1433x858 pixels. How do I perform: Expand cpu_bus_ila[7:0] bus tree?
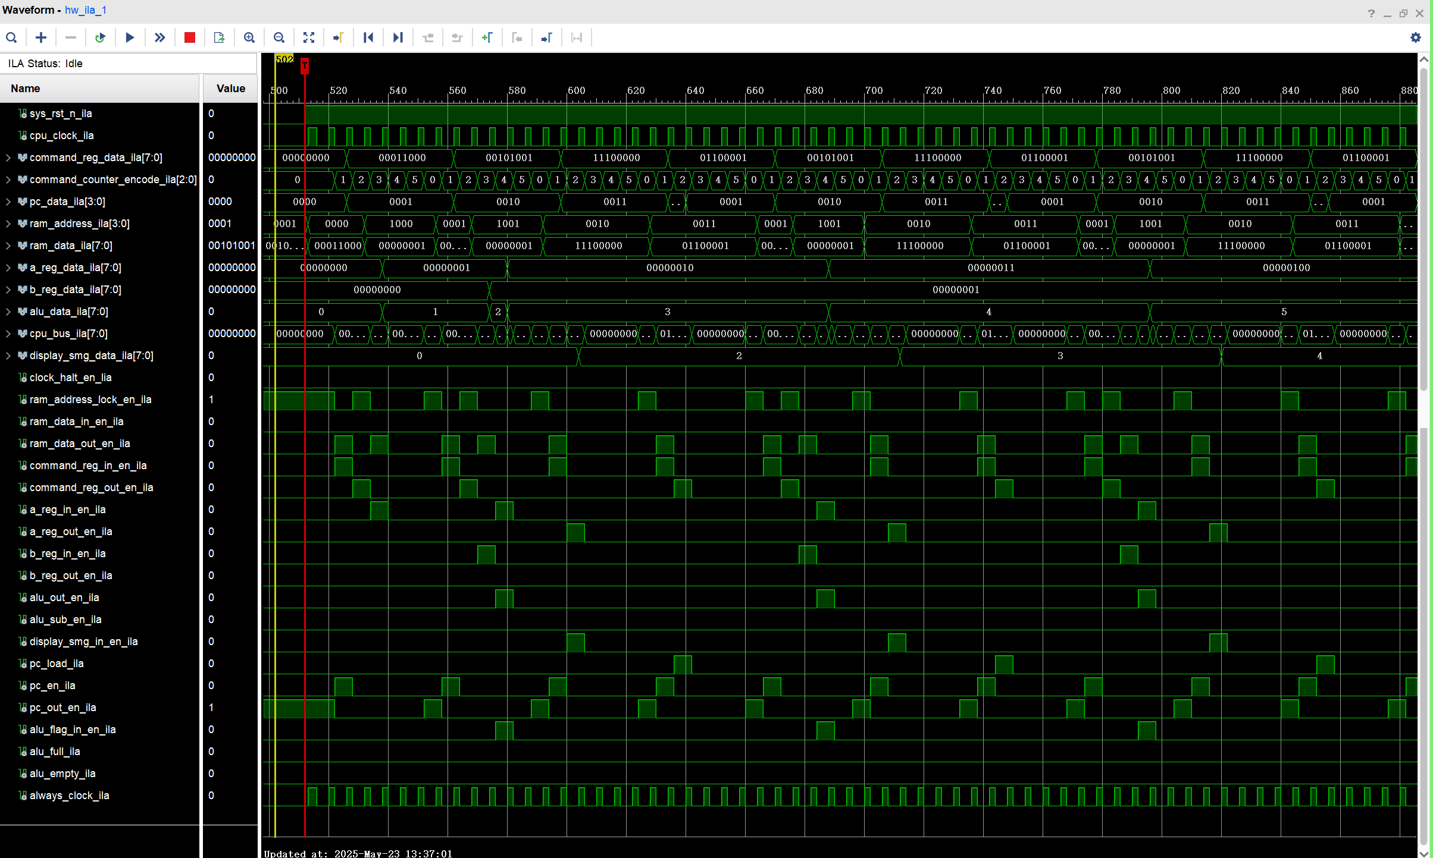tap(8, 334)
